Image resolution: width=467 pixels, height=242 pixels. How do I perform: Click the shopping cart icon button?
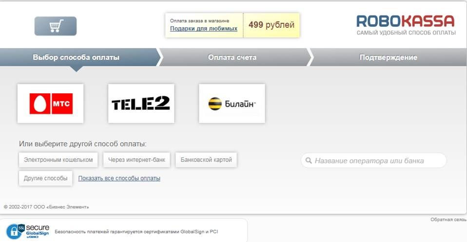pos(56,26)
